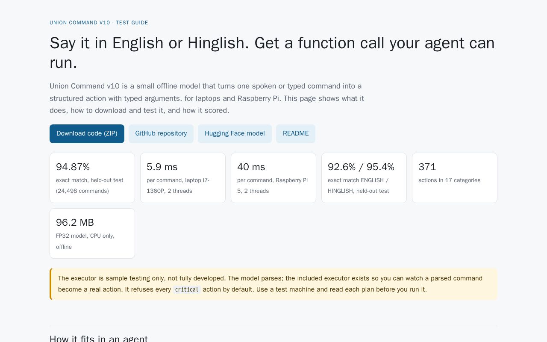Click the 96.2 MB model size value
Screen dimensions: 547x342
(75, 222)
